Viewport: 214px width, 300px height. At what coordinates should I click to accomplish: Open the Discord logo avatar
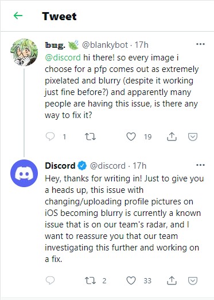tap(24, 173)
